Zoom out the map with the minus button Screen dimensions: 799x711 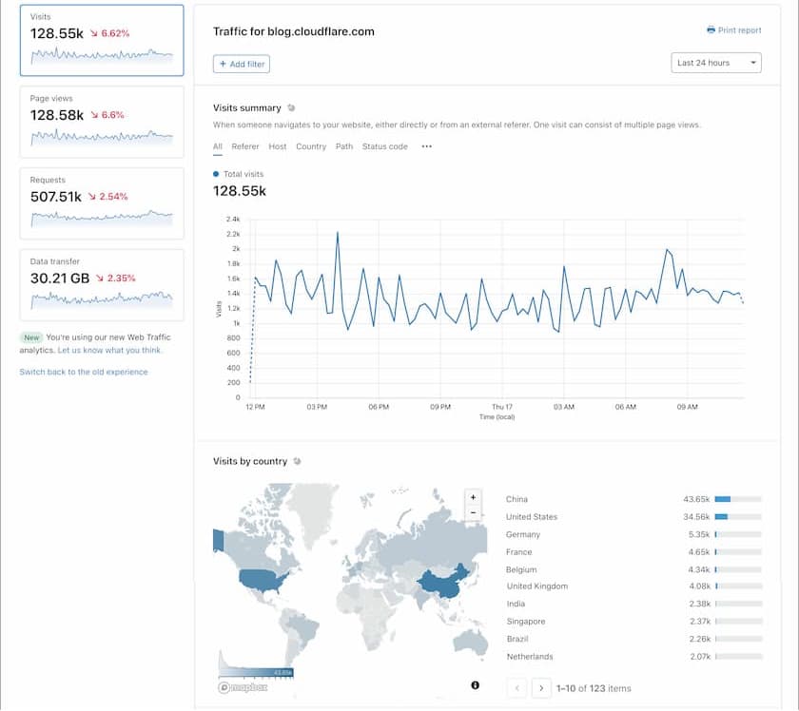[x=473, y=513]
